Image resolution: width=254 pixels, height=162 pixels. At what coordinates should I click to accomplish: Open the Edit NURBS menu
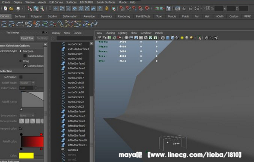[x=87, y=2]
